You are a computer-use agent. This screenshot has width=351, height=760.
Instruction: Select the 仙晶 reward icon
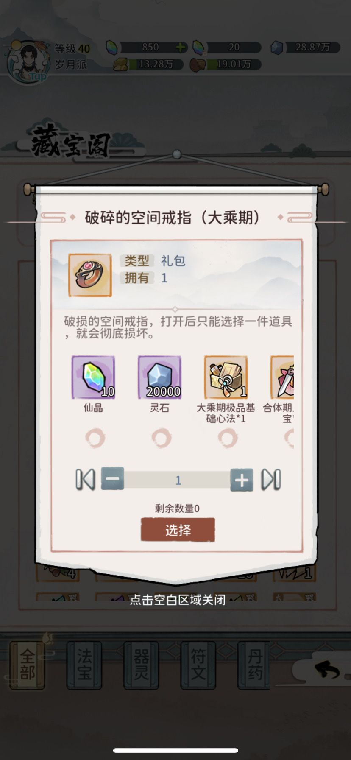(x=93, y=377)
